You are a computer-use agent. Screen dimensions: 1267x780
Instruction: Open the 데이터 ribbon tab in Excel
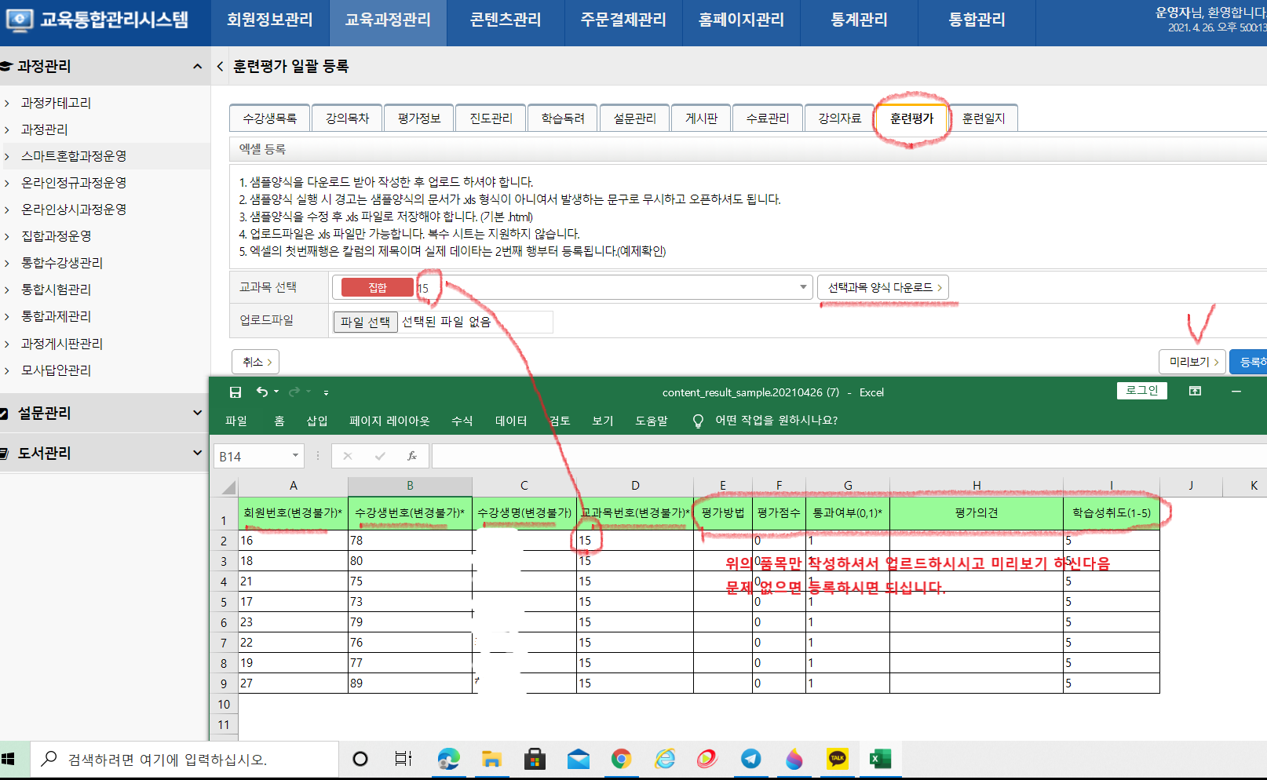[510, 421]
